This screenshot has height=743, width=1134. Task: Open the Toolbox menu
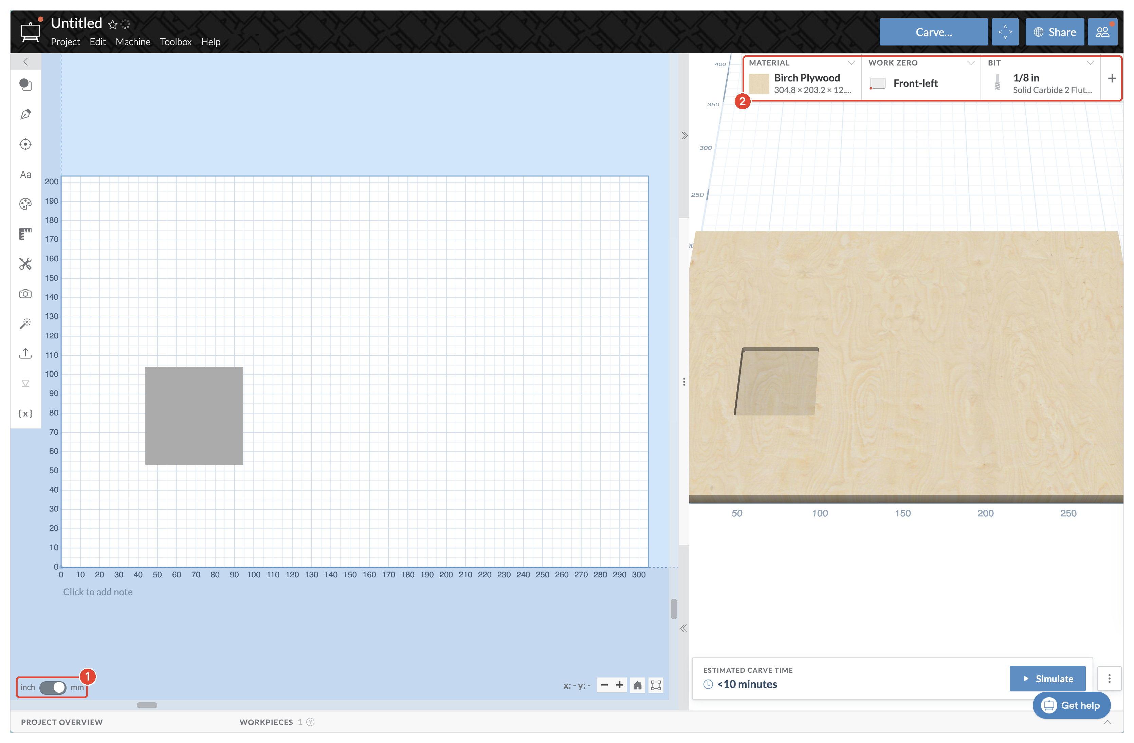(x=176, y=42)
